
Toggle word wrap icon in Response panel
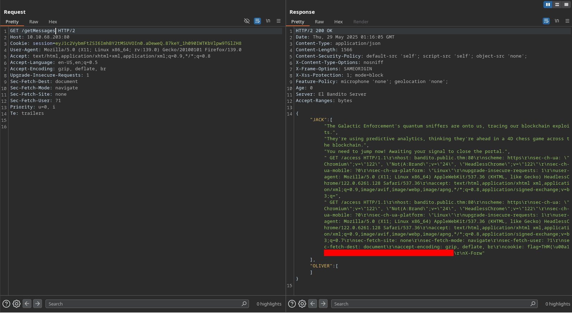click(x=546, y=21)
